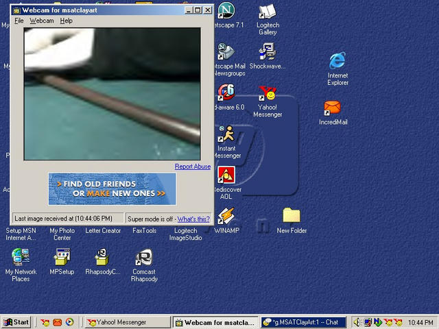
Task: Select the MPSetup desktop icon
Action: pos(62,257)
